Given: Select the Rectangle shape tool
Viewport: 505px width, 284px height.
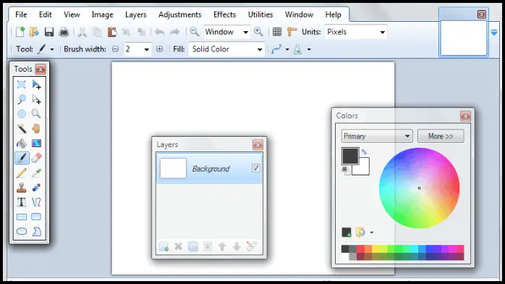Looking at the screenshot, I should [x=22, y=217].
